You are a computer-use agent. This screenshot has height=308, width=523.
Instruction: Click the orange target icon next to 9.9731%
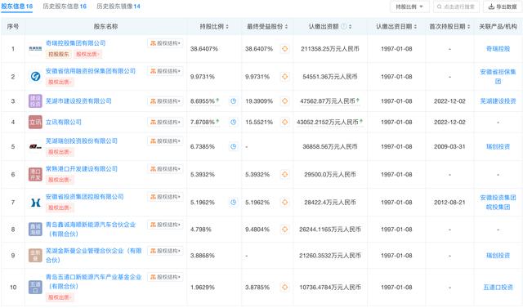pyautogui.click(x=284, y=77)
